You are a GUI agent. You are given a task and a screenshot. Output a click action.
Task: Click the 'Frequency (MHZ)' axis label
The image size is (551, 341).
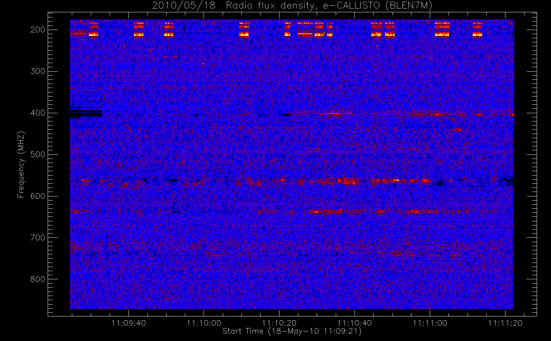[x=21, y=164]
